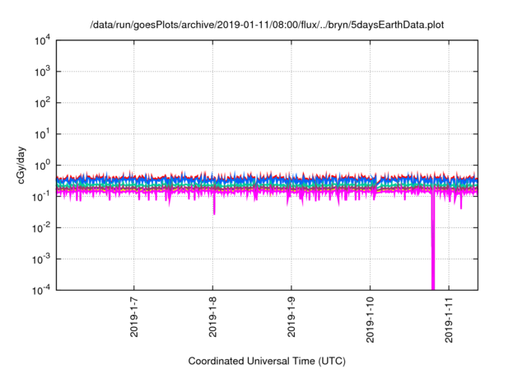Screen dimensions: 527x369
Task: Click the 10^-2 y-axis tick label
Action: (42, 228)
